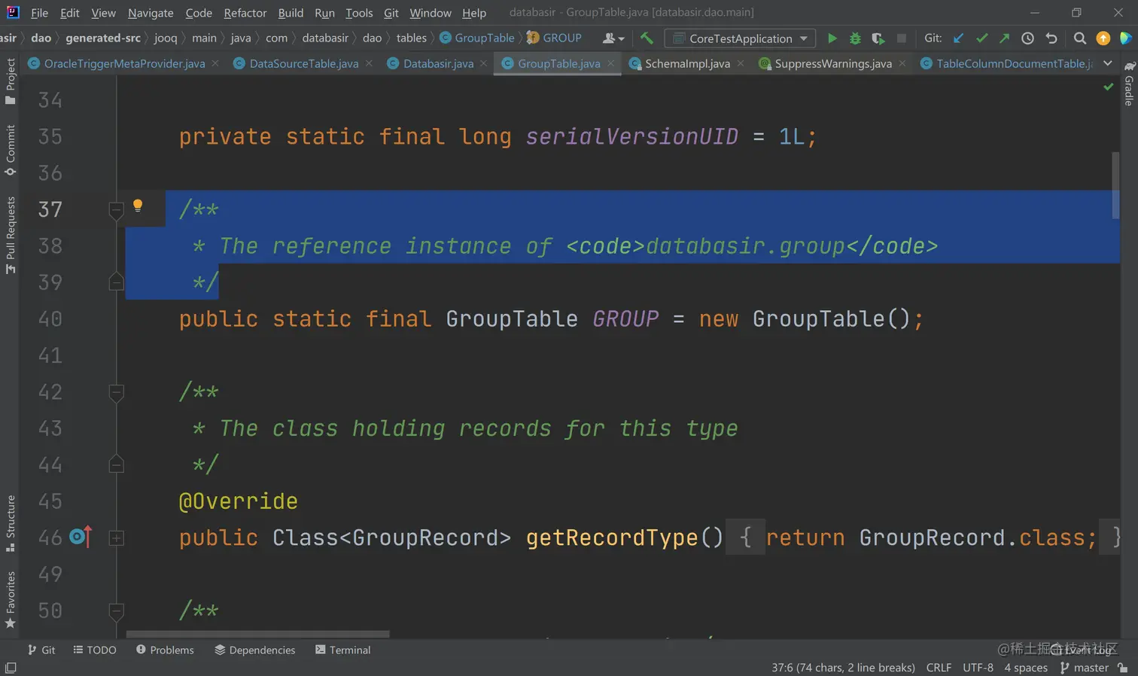Open the TODO tool window button
The height and width of the screenshot is (676, 1138).
click(x=95, y=650)
